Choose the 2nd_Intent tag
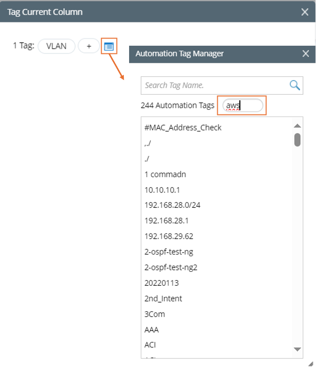 (x=163, y=298)
